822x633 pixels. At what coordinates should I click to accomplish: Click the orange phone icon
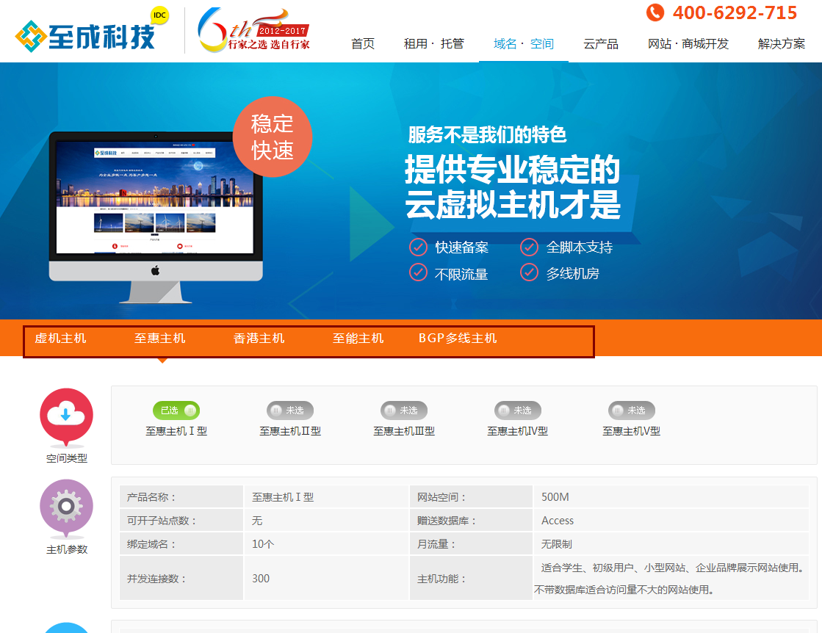coord(655,12)
